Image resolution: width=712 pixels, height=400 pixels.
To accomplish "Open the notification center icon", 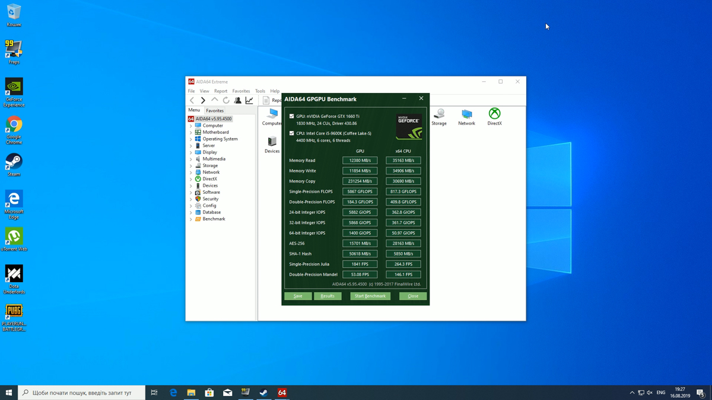I will click(x=700, y=392).
